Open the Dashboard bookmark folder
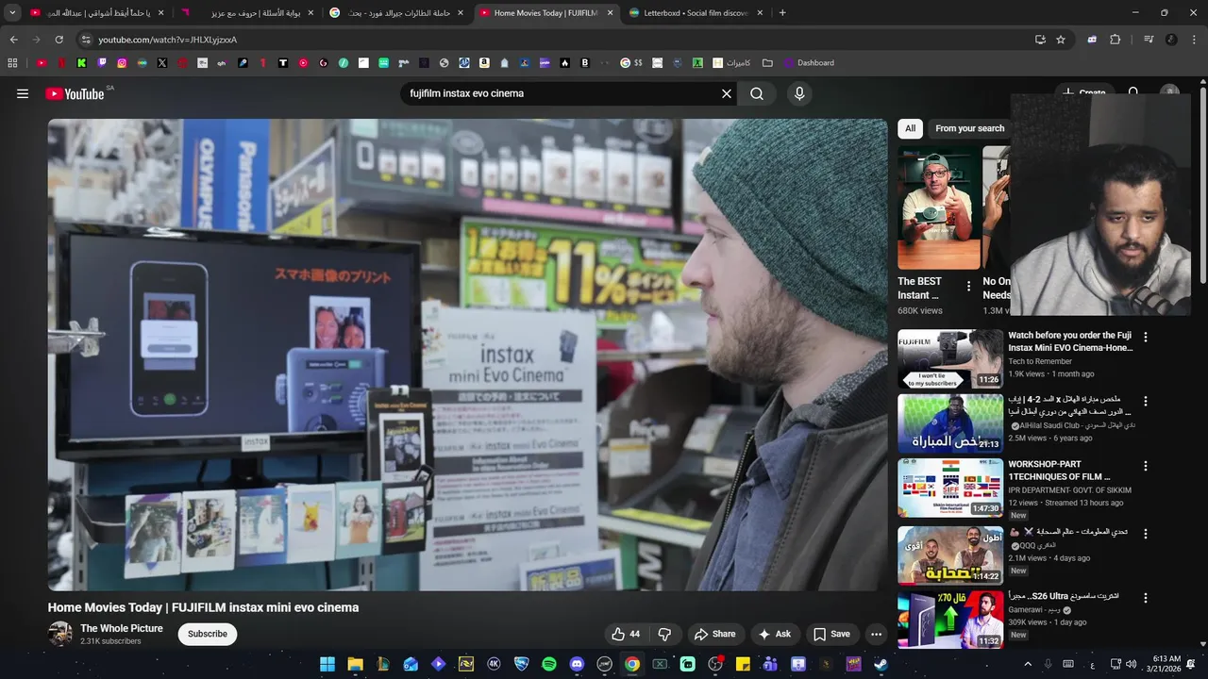The height and width of the screenshot is (679, 1208). [x=809, y=63]
